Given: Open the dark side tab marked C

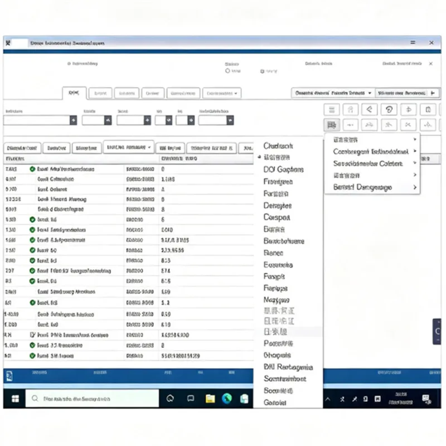Looking at the screenshot, I should tap(437, 331).
